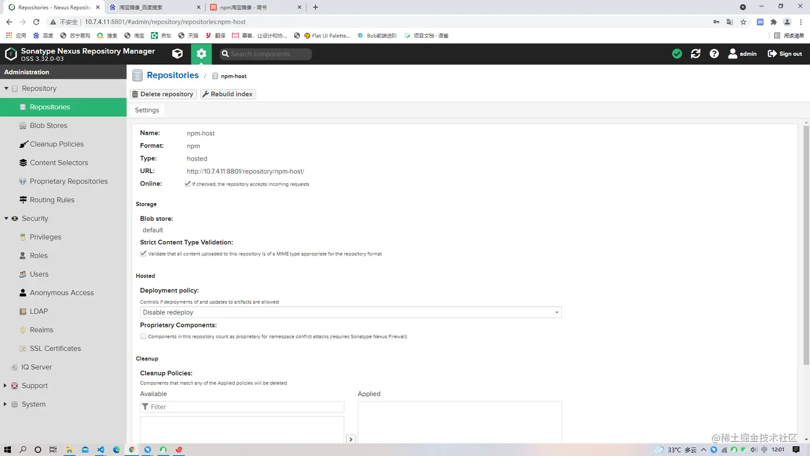Move selected policy to Applied with arrow

351,439
